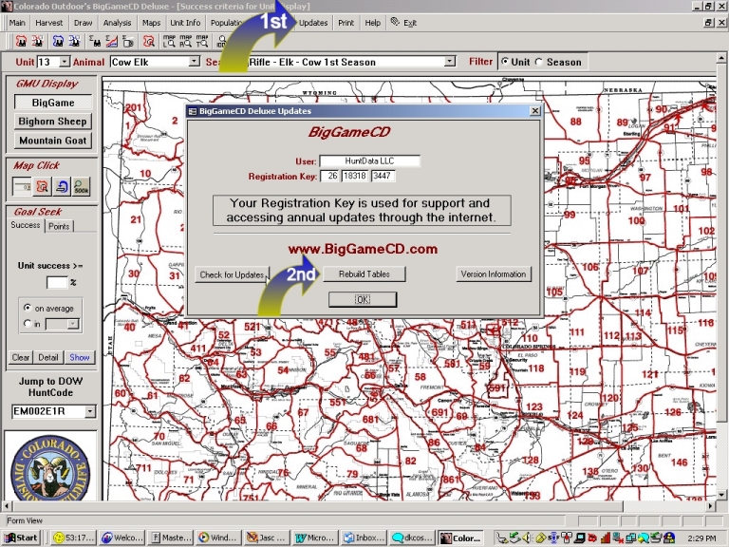
Task: Select the distance ruler Map Click tool
Action: (x=22, y=186)
